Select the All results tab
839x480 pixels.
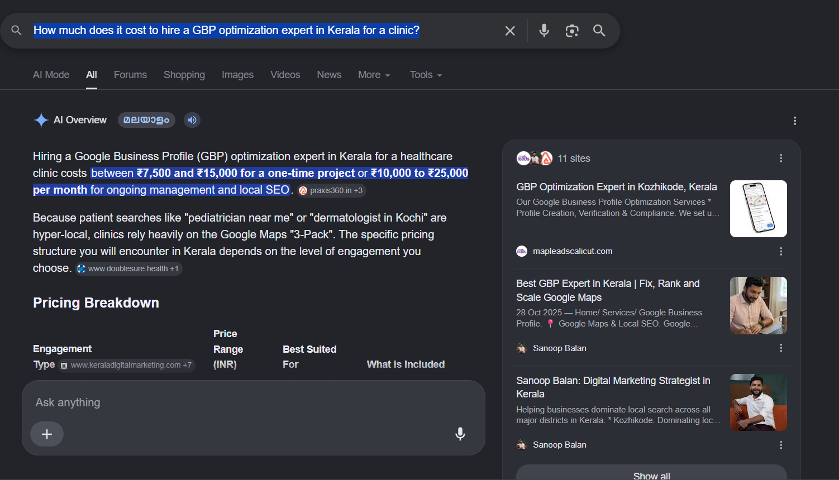(92, 75)
